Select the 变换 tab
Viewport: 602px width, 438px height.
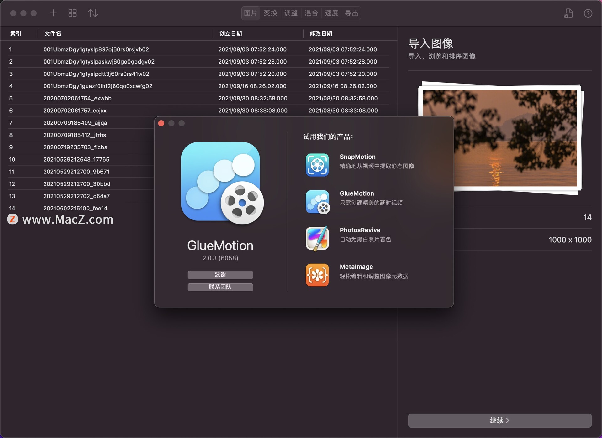(270, 13)
